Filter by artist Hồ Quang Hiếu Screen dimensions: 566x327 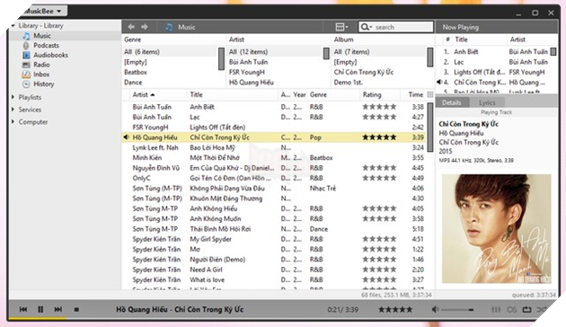pos(252,83)
